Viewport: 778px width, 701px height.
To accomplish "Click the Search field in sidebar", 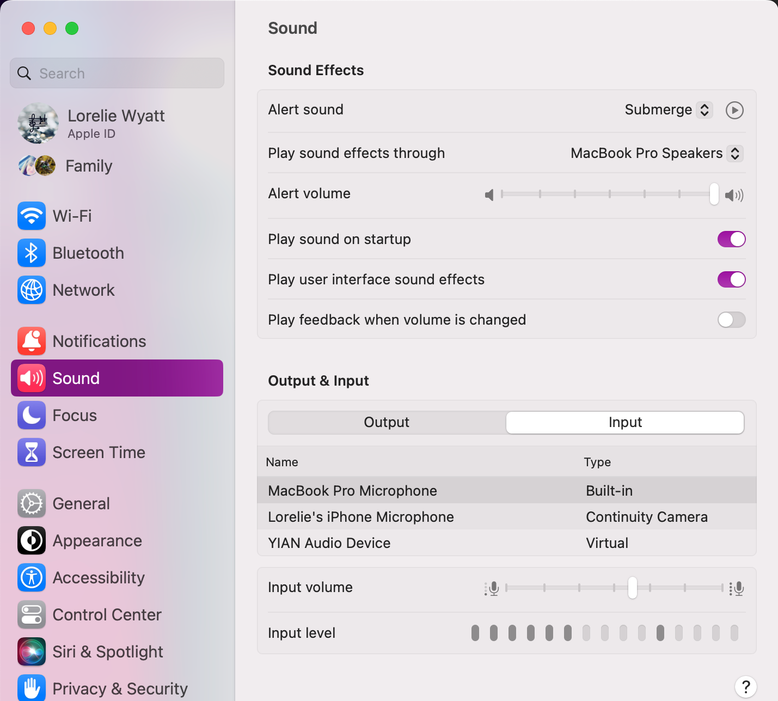I will pyautogui.click(x=117, y=74).
